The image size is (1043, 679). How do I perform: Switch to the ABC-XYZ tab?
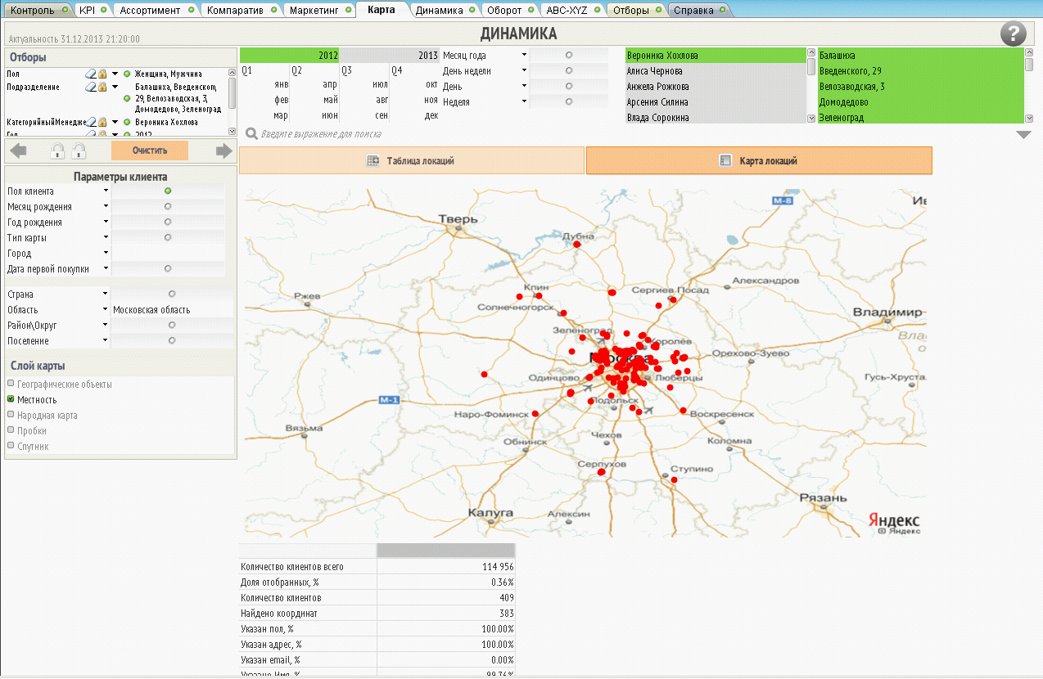(x=573, y=11)
